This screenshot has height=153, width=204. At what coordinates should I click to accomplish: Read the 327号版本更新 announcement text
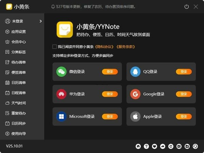pyautogui.click(x=96, y=6)
